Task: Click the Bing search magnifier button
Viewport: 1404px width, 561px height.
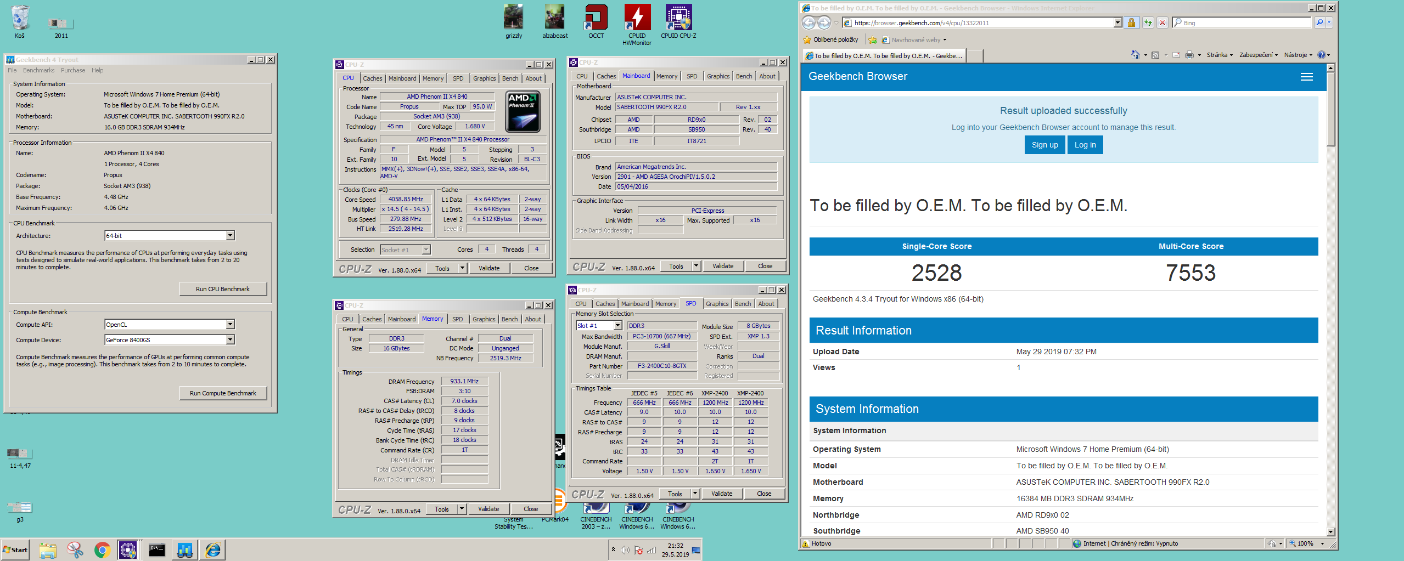Action: pos(1319,22)
